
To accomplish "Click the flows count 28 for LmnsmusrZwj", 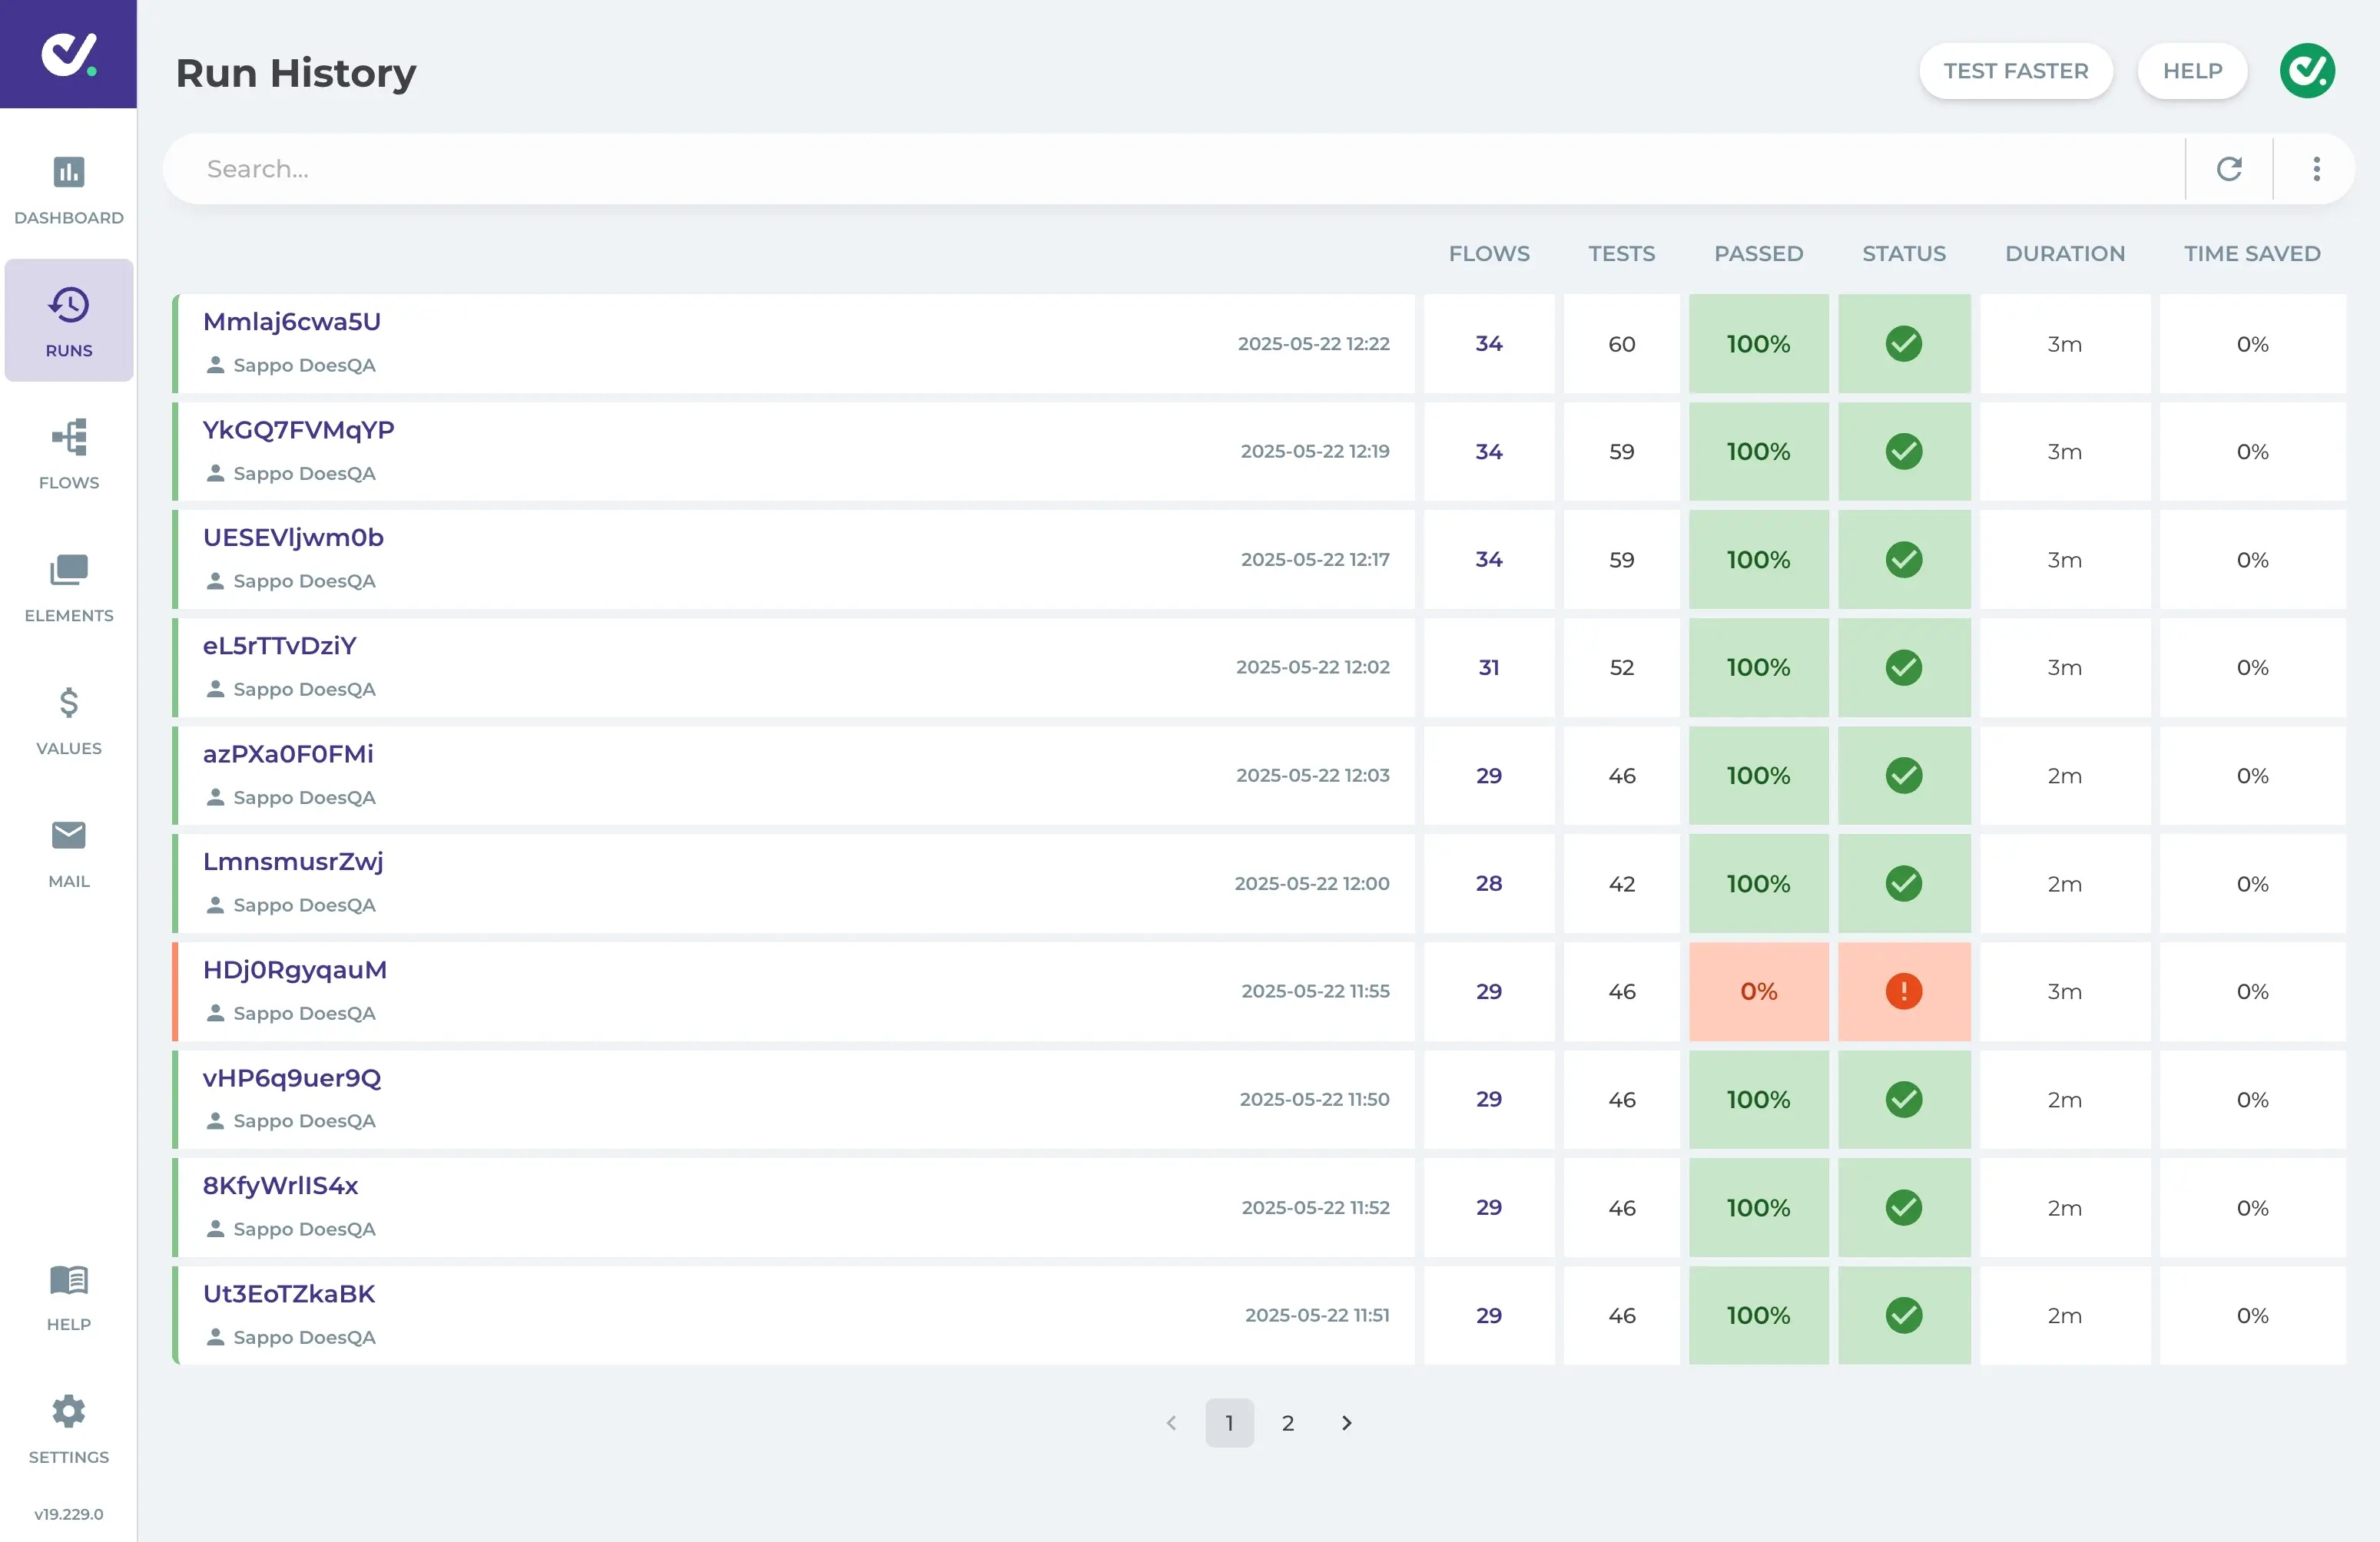I will click(1488, 883).
